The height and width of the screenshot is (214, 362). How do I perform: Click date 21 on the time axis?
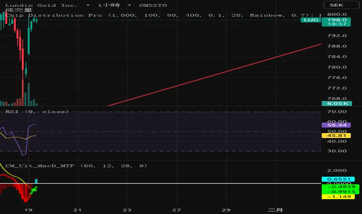(x=77, y=210)
